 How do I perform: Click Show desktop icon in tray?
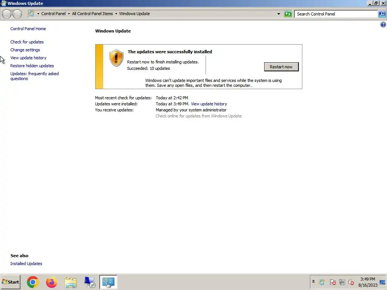point(382,282)
